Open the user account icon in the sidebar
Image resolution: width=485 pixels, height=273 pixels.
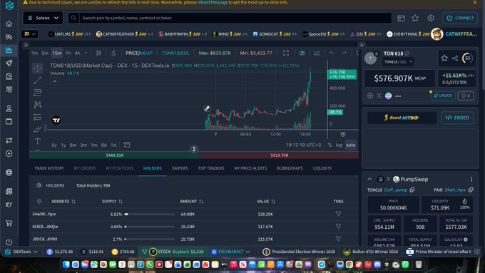click(x=9, y=108)
